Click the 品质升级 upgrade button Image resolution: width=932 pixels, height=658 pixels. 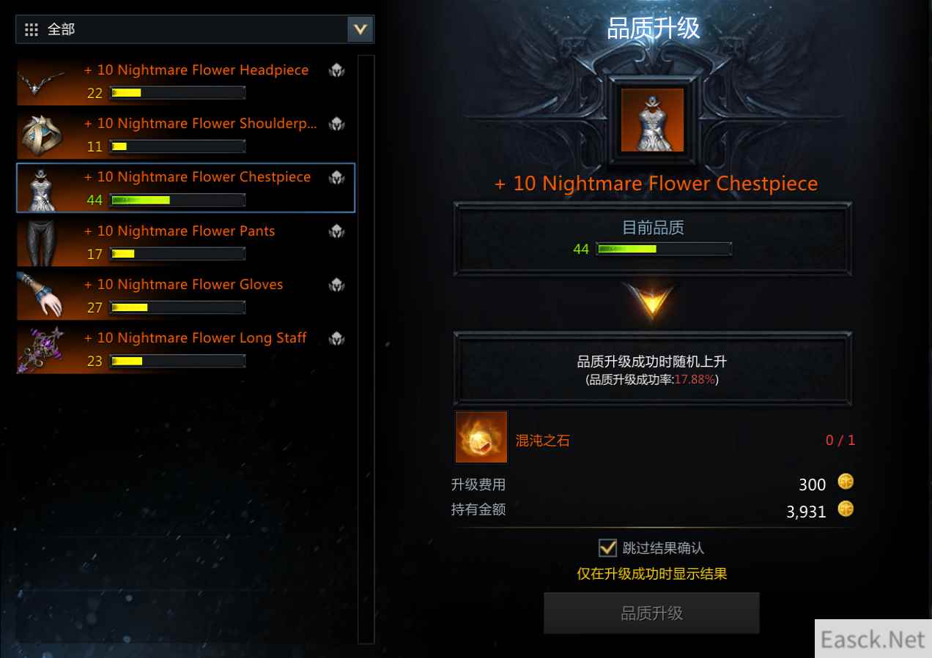point(651,613)
